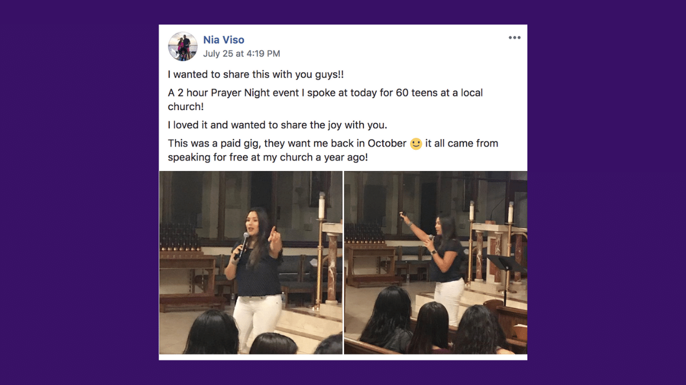The width and height of the screenshot is (686, 385).
Task: Click the 'This was a paid gig' sentence
Action: (333, 150)
